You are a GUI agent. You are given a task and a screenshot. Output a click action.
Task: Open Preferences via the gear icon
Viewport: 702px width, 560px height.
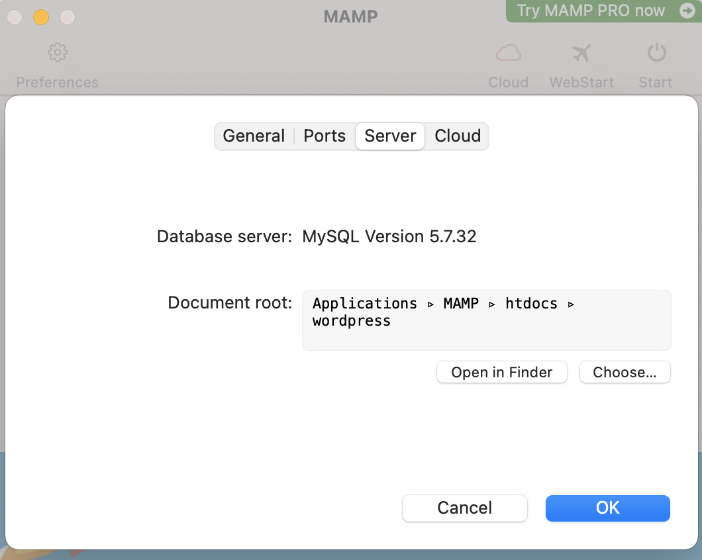coord(58,53)
